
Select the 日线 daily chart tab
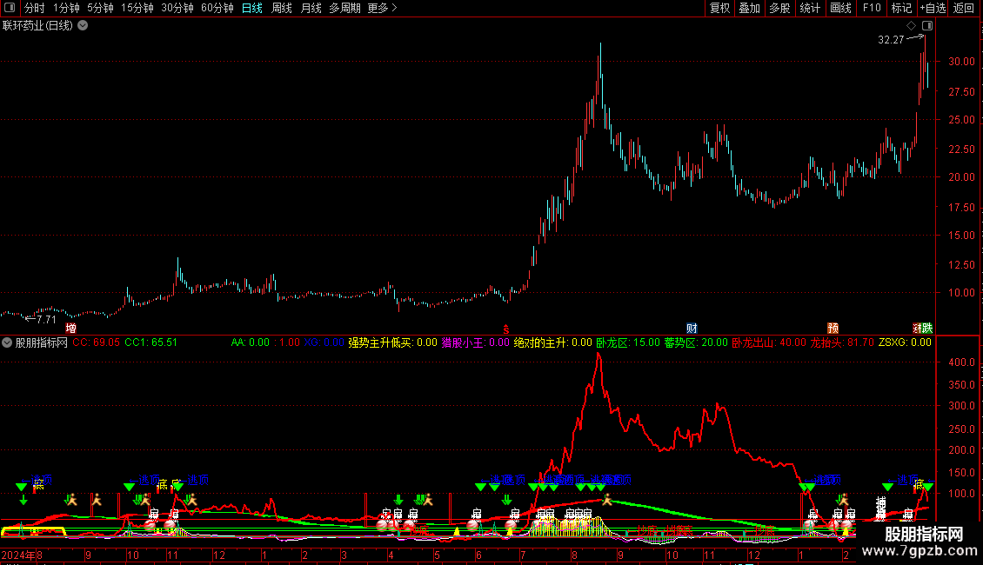click(x=252, y=8)
